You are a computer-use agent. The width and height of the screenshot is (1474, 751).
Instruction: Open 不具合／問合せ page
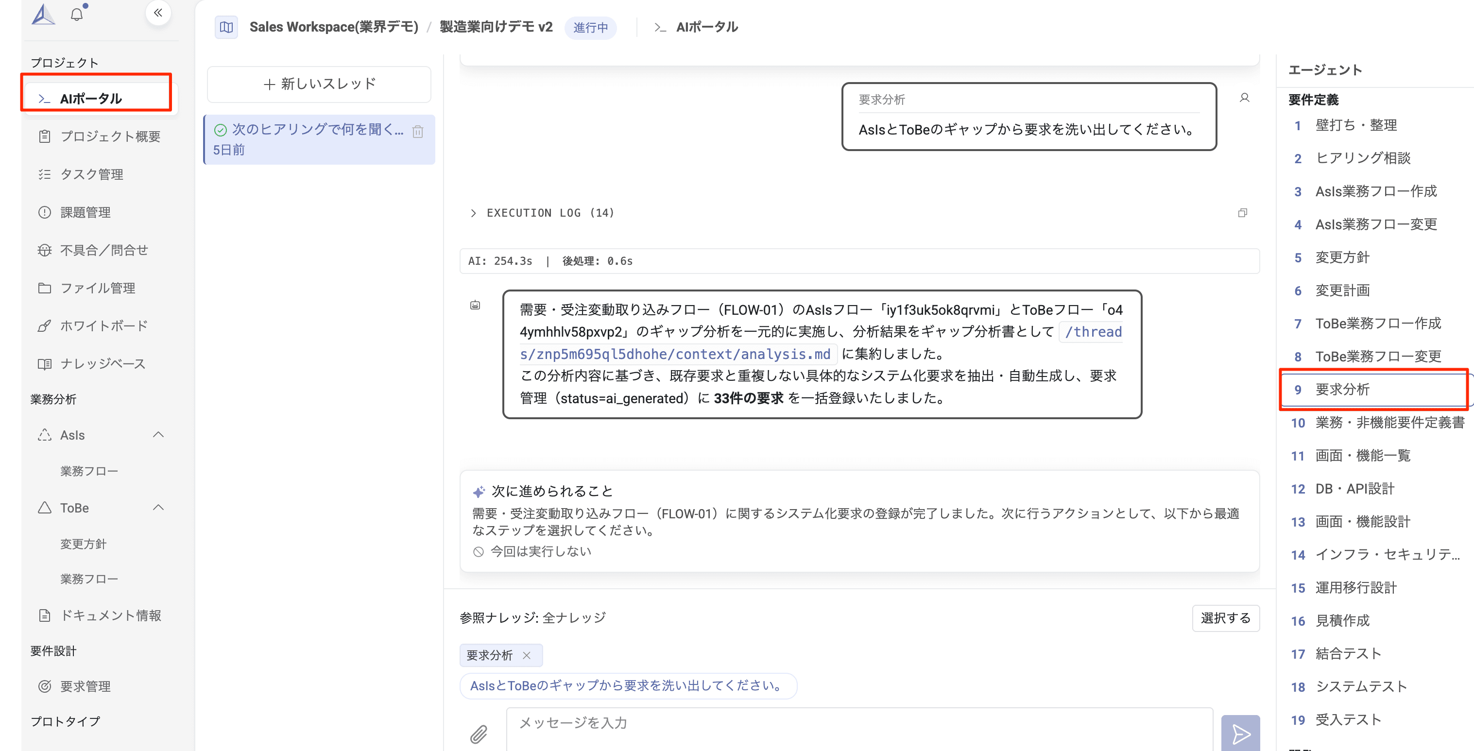click(100, 250)
